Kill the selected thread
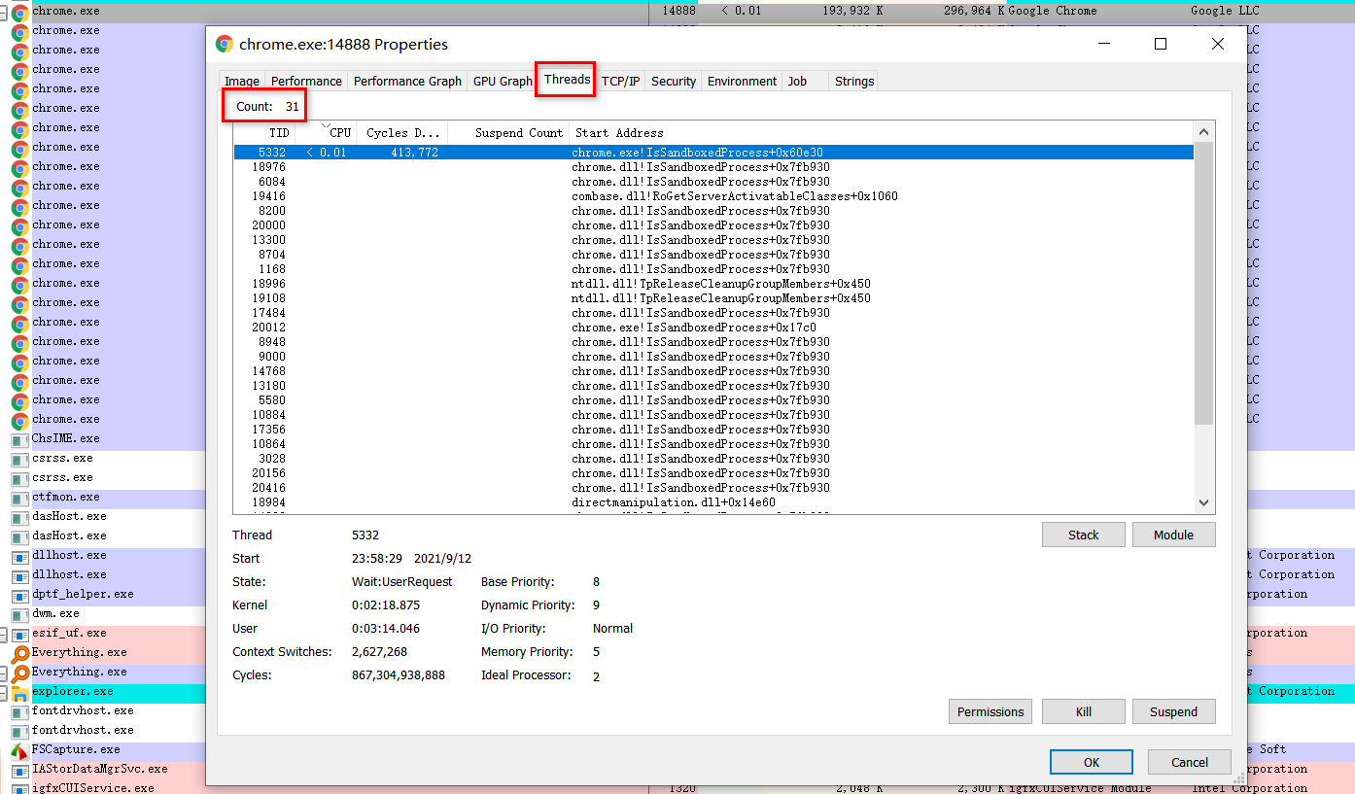Image resolution: width=1355 pixels, height=794 pixels. click(1083, 711)
